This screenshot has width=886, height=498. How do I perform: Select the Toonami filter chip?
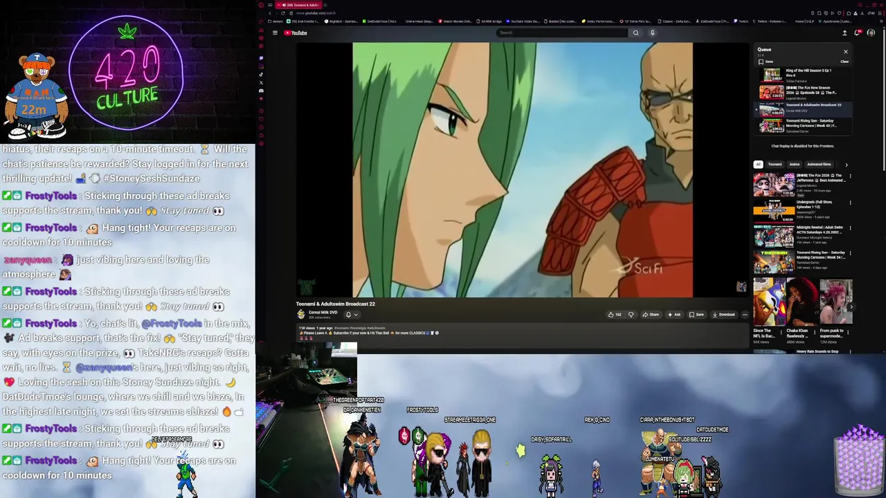(x=775, y=165)
